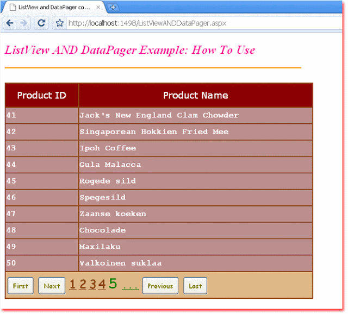Click the Product Name column header
This screenshot has height=314, width=348.
[x=196, y=96]
